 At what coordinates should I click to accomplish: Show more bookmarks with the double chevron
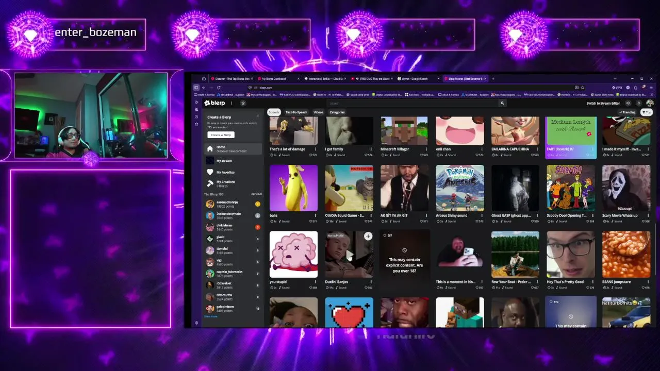pyautogui.click(x=652, y=95)
